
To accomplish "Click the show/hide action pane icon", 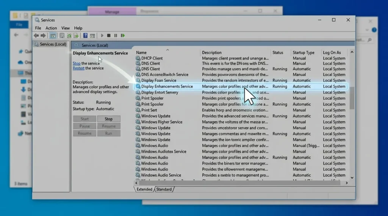I will pyautogui.click(x=92, y=35).
